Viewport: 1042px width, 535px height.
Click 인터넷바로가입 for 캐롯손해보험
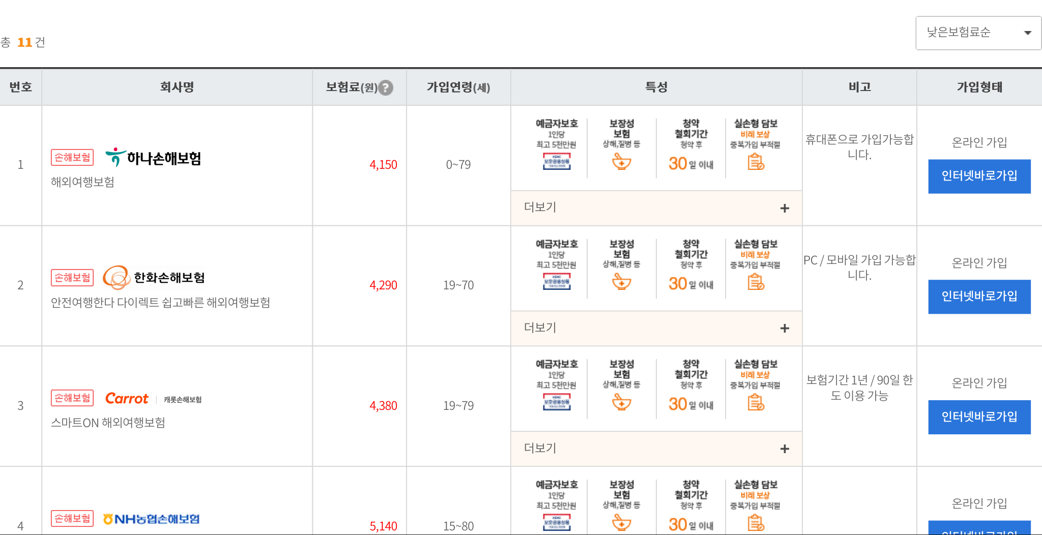[979, 417]
